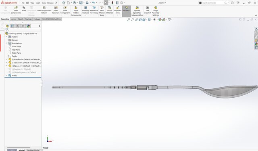The height and width of the screenshot is (151, 258).
Task: Expand the History tree node
Action: coord(6,37)
